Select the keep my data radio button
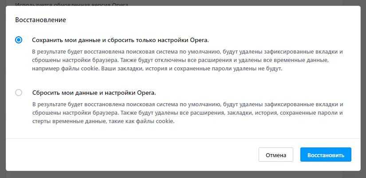The height and width of the screenshot is (178, 366). (x=19, y=40)
